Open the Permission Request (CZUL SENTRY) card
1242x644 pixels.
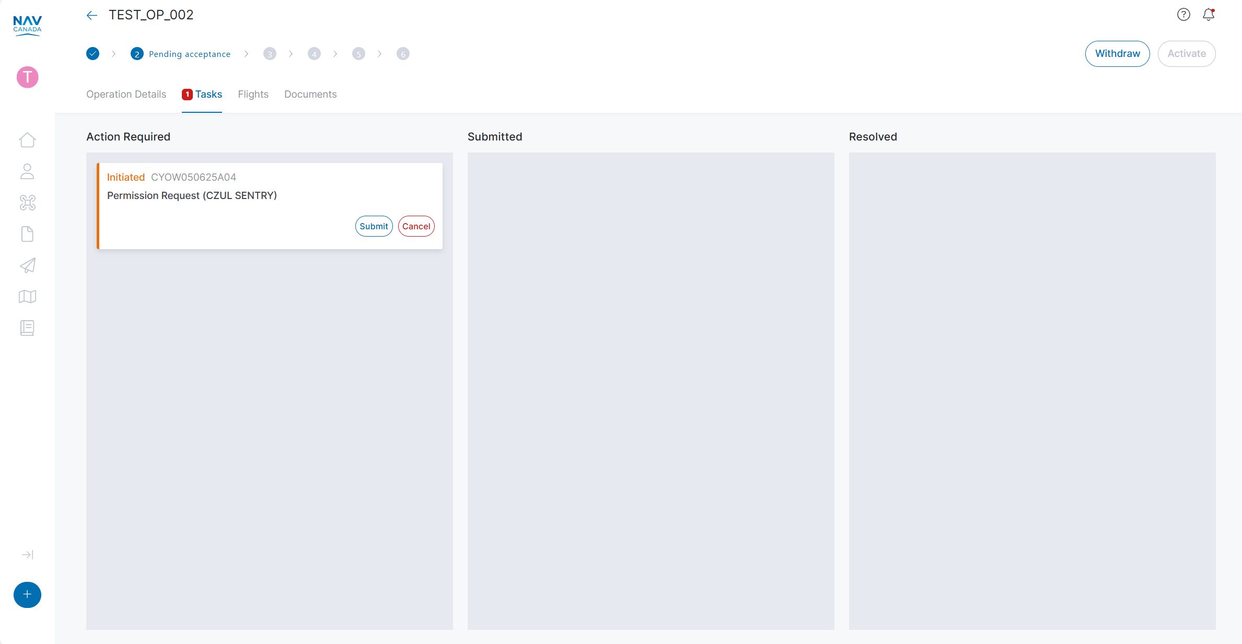tap(270, 206)
